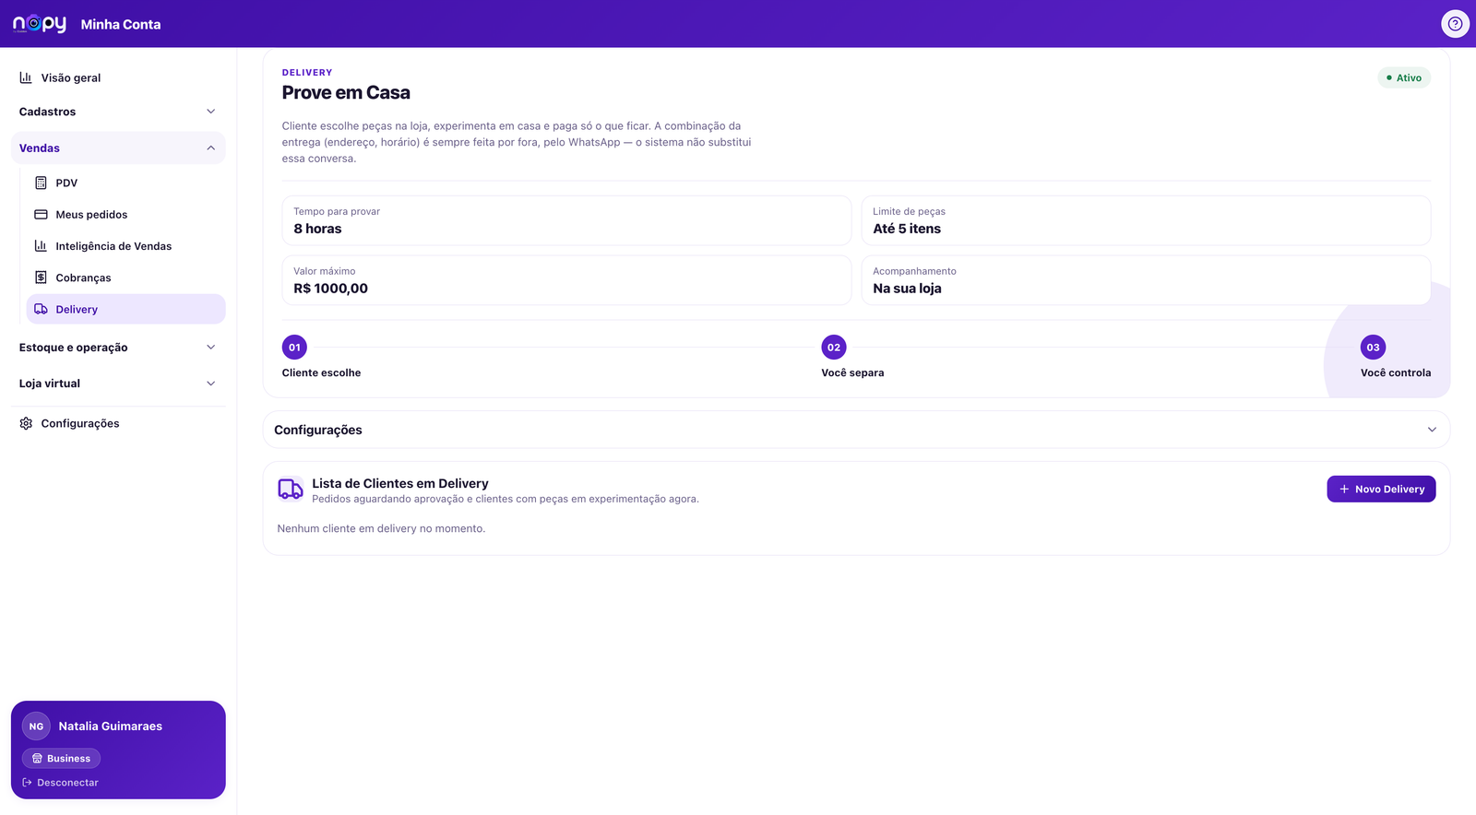Collapse the Vendas section chevron
The height and width of the screenshot is (815, 1476).
pyautogui.click(x=210, y=148)
